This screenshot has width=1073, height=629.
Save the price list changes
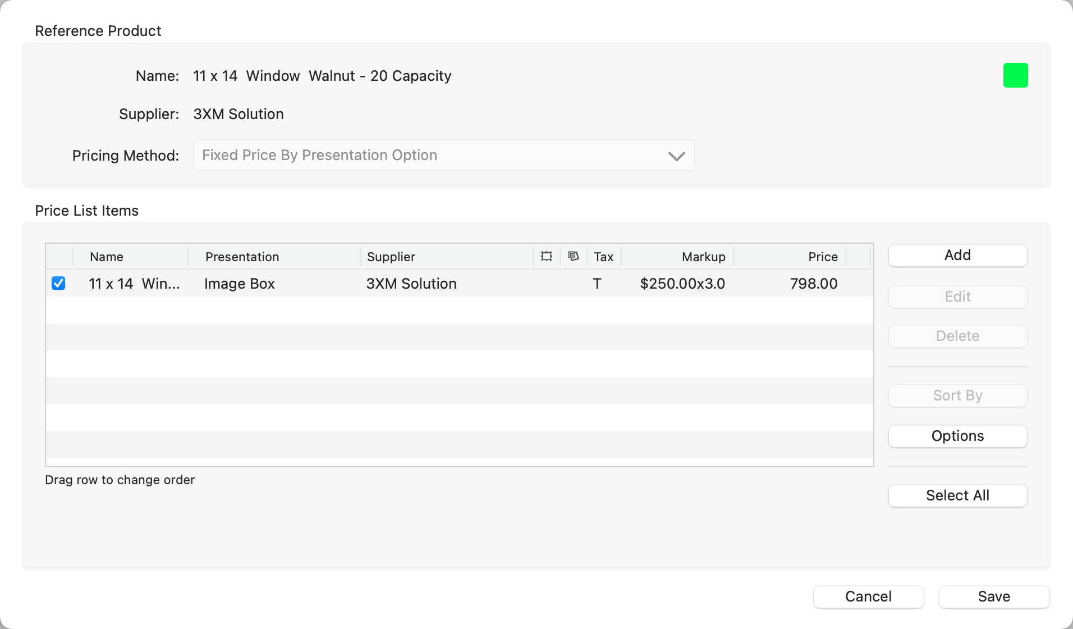994,597
